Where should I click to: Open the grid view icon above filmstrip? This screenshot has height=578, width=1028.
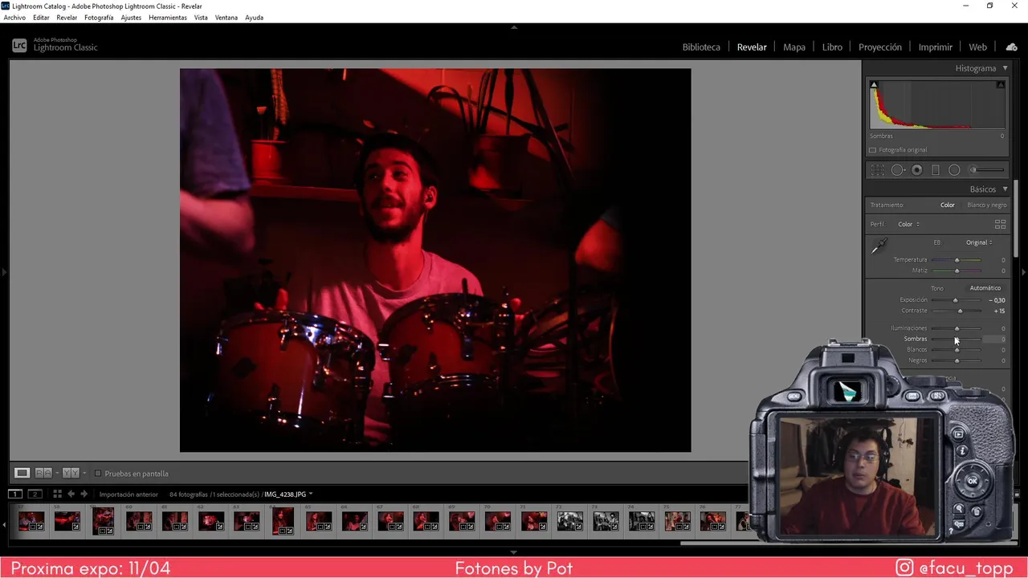tap(57, 494)
